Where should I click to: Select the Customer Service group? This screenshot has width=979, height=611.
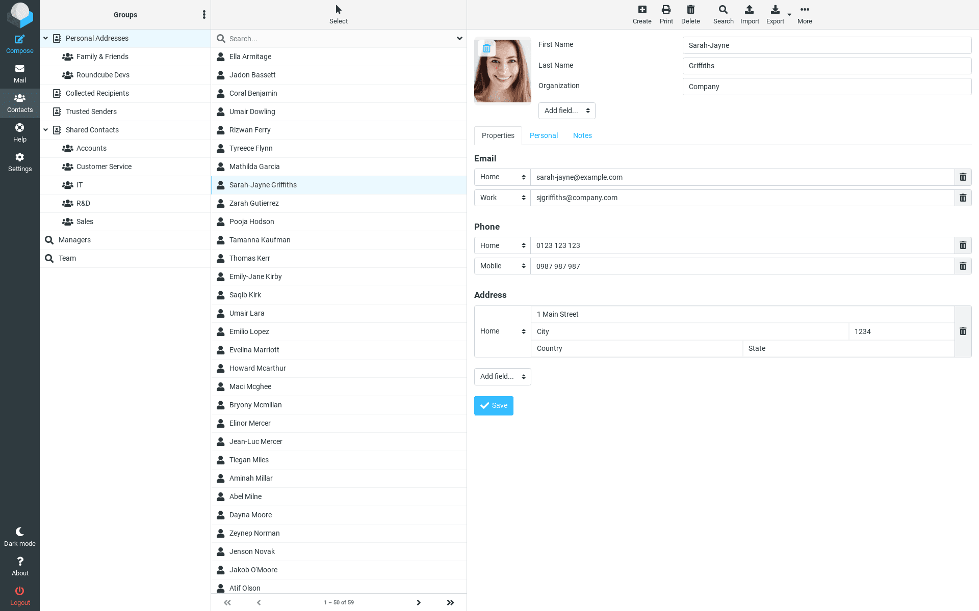pos(104,166)
